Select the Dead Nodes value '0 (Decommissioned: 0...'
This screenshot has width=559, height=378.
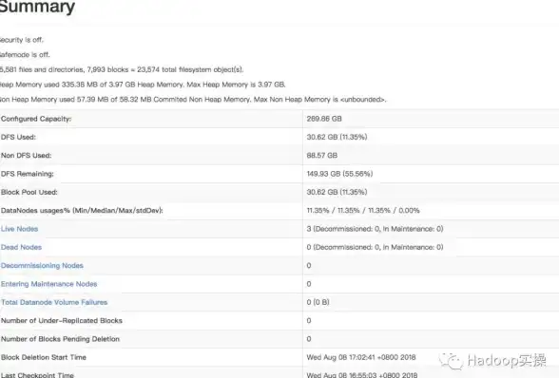375,247
